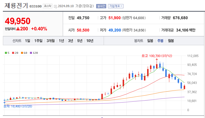Click the 실시간 button
Screen dimensions: 205x118
pos(101,6)
